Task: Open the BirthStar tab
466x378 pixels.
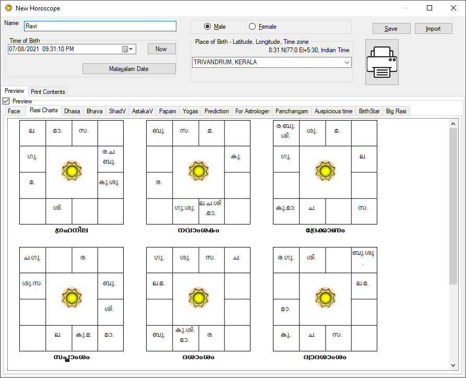Action: [369, 111]
